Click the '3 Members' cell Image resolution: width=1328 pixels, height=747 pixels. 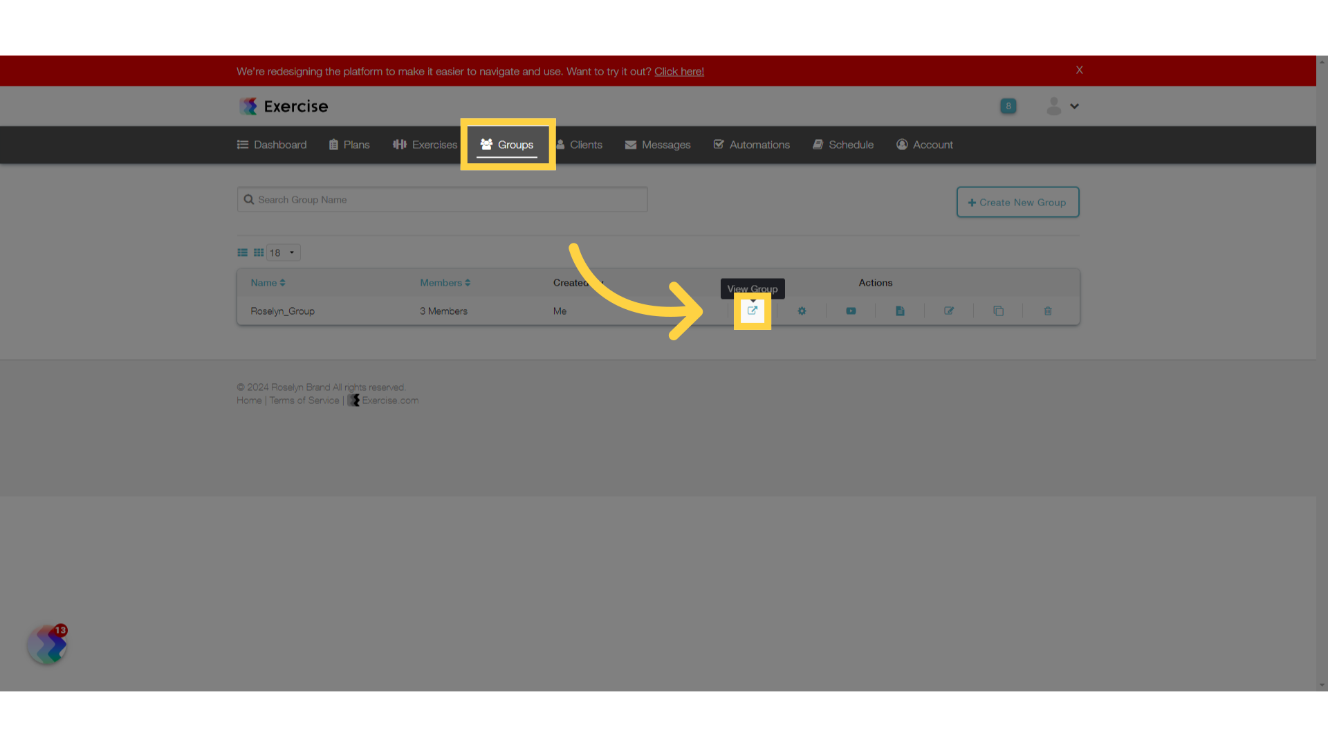443,311
